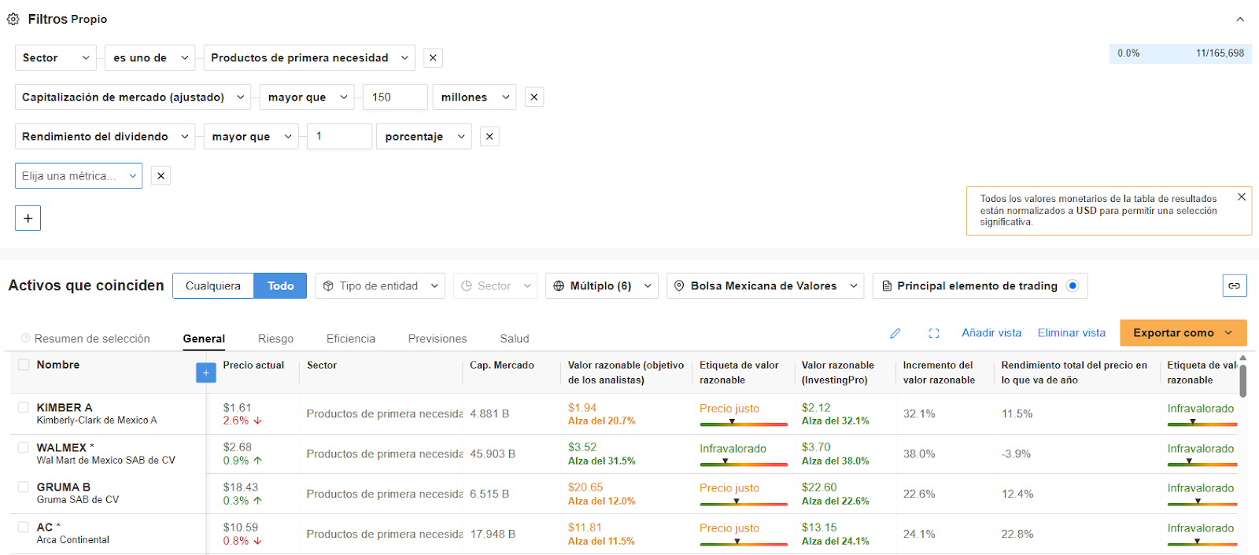Collapse the Filtros Propio panel chevron
The height and width of the screenshot is (555, 1259).
coord(1240,19)
